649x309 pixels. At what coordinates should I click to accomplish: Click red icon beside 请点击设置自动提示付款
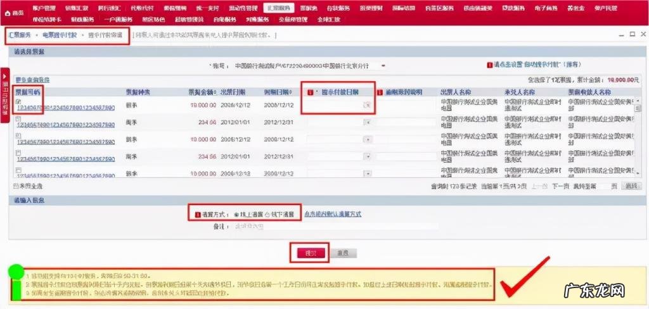tap(490, 65)
